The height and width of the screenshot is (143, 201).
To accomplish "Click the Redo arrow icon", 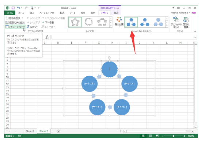I will [x=26, y=8].
